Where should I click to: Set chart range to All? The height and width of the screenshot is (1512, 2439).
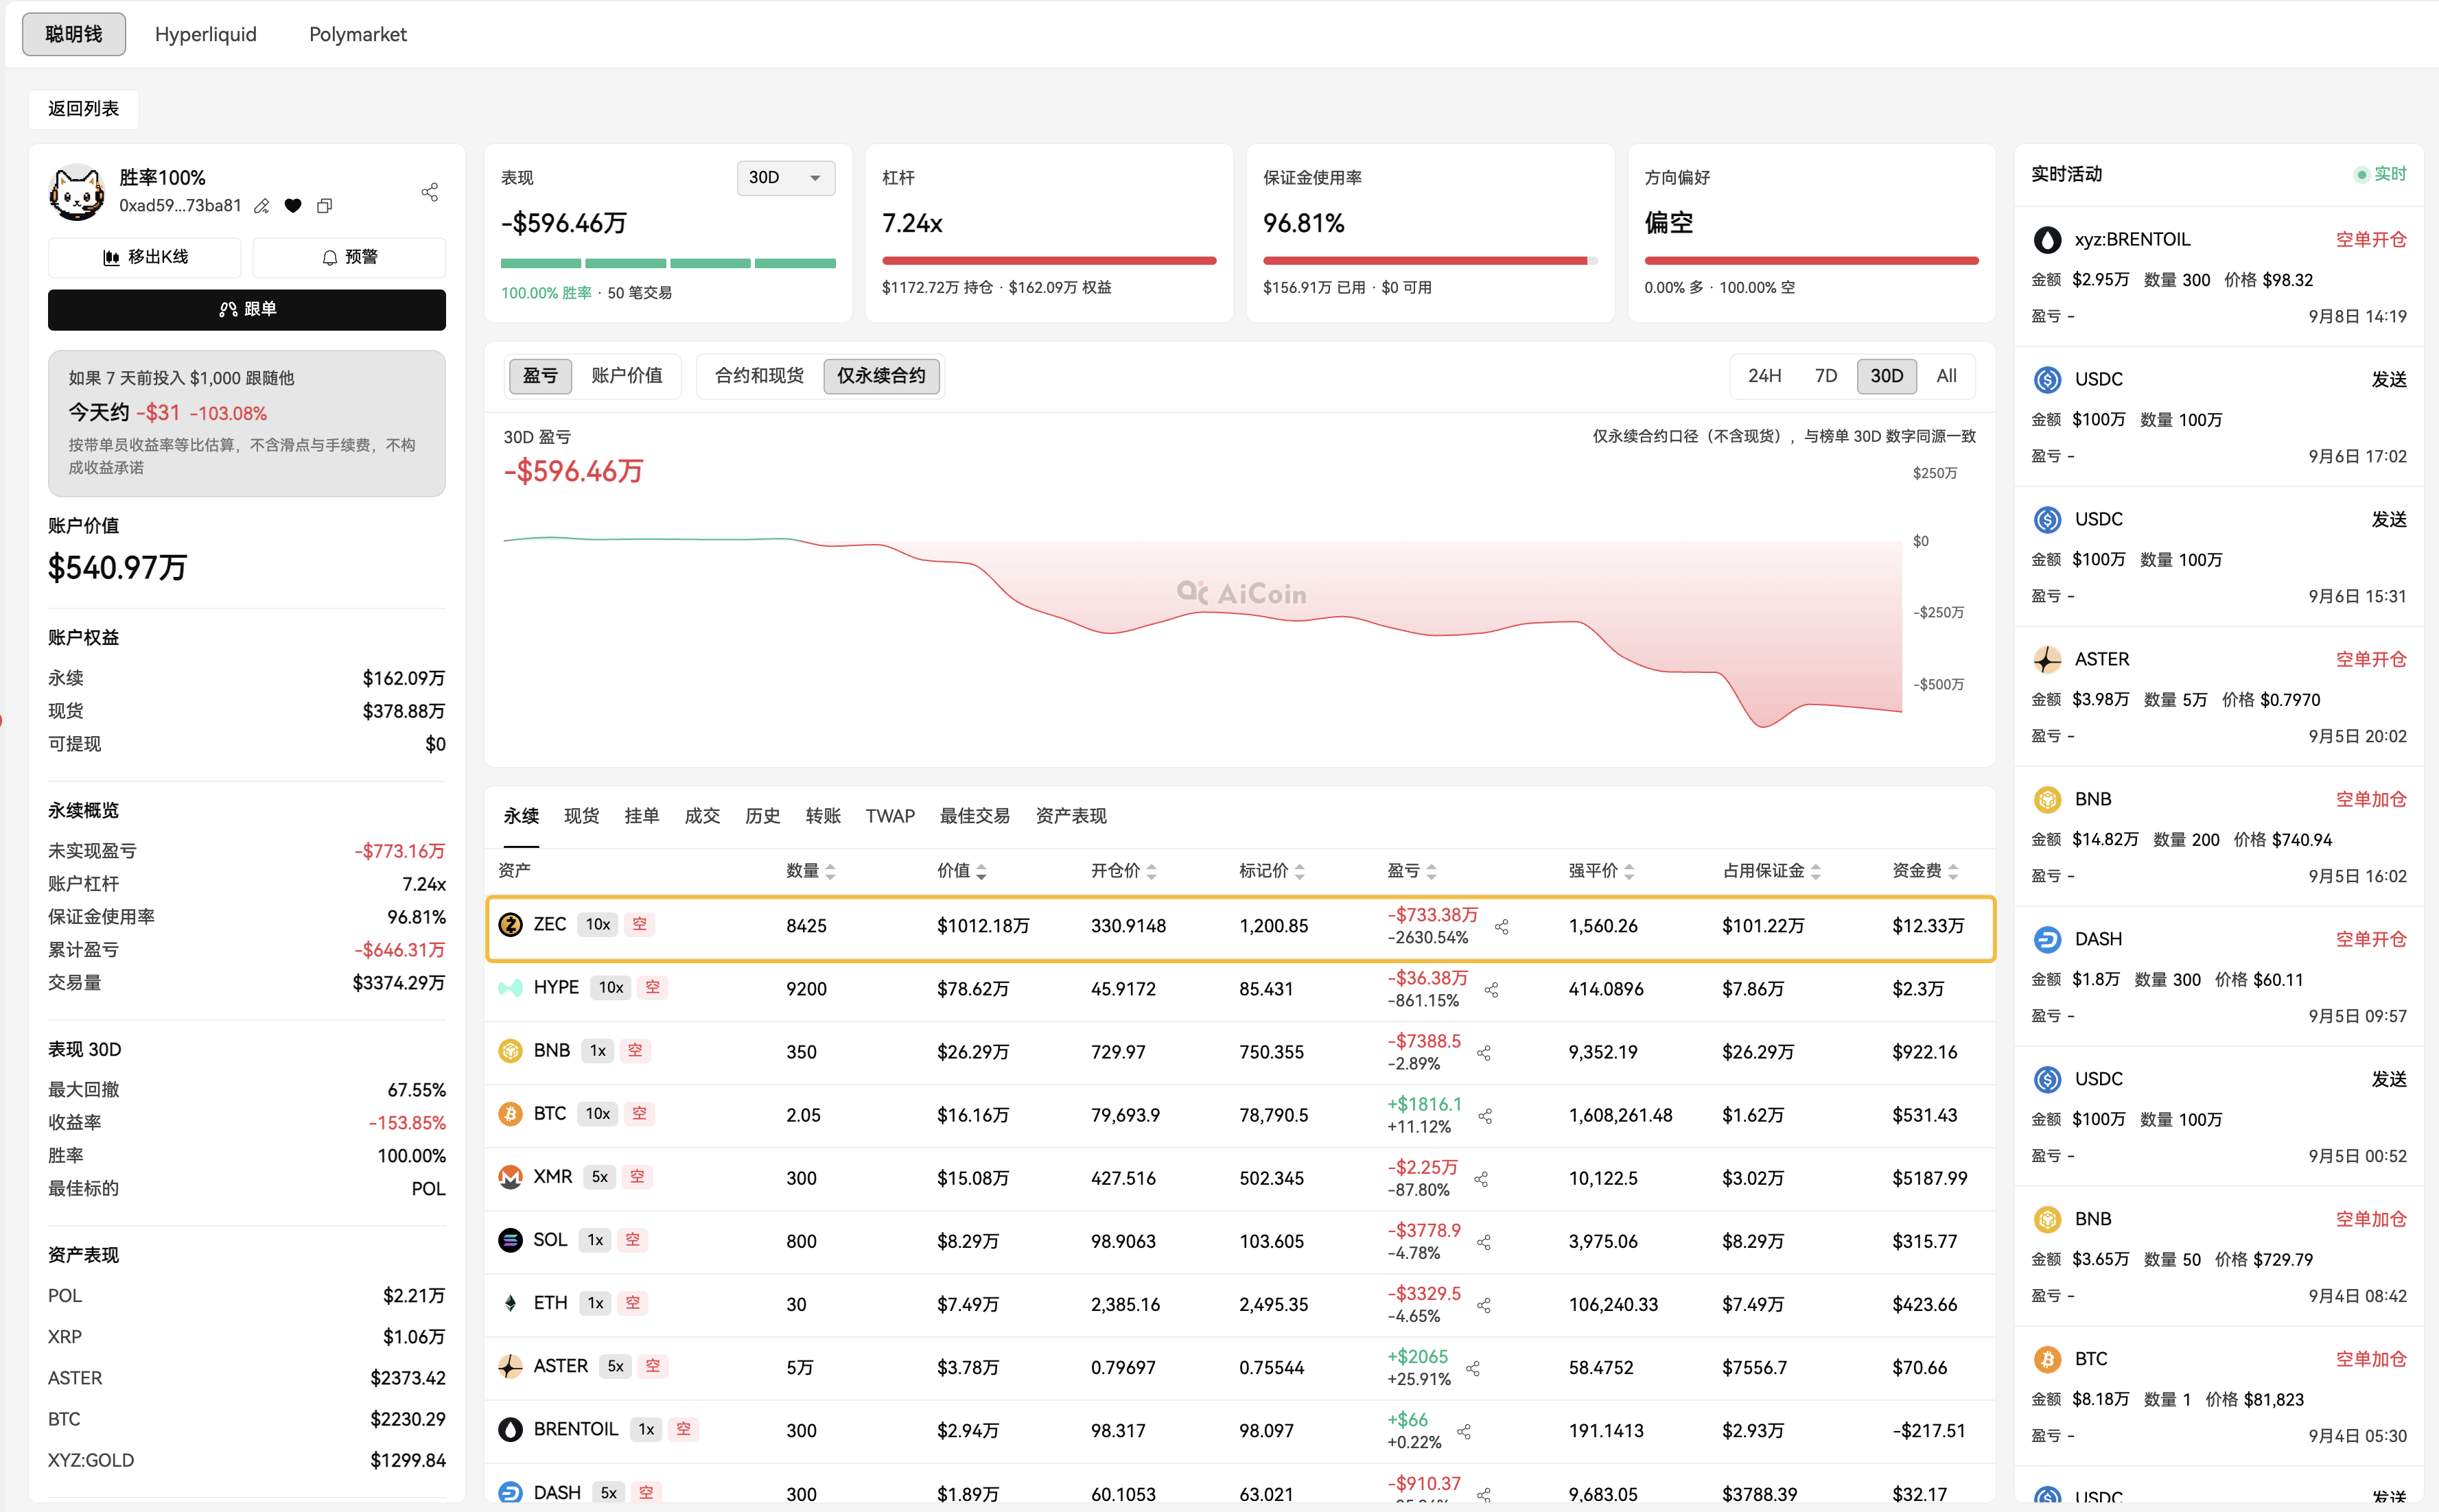coord(1947,376)
